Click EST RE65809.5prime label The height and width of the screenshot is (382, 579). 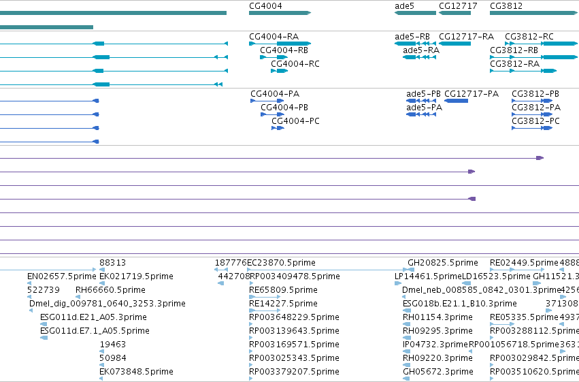coord(283,290)
